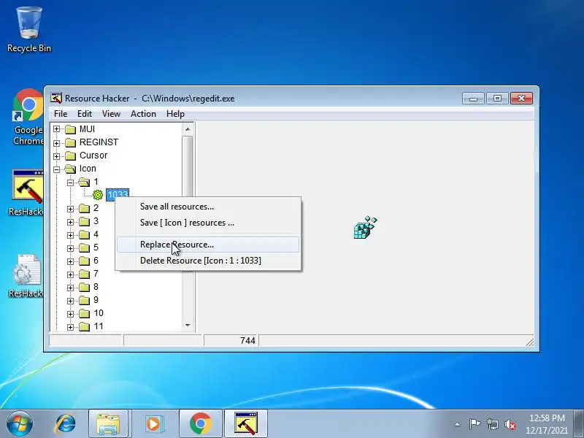Collapse Icon subfolder 1

[70, 182]
